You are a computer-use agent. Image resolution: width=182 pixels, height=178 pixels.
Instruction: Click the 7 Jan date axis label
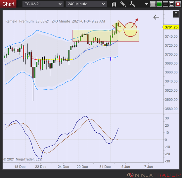pyautogui.click(x=149, y=167)
